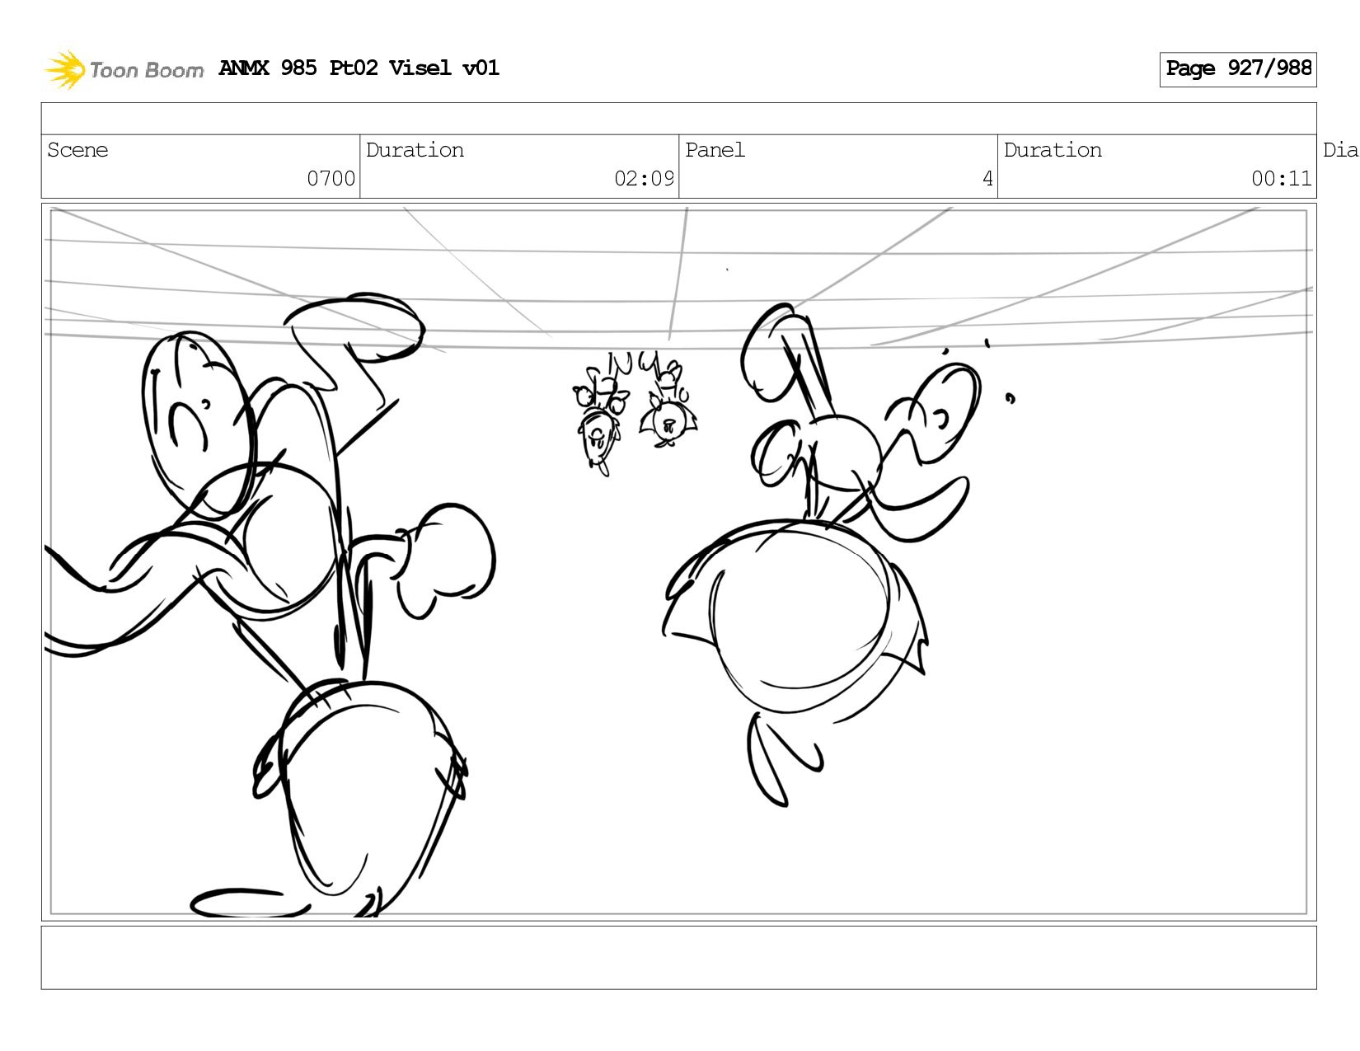The width and height of the screenshot is (1360, 1051).
Task: Select panel number '4'
Action: point(987,179)
